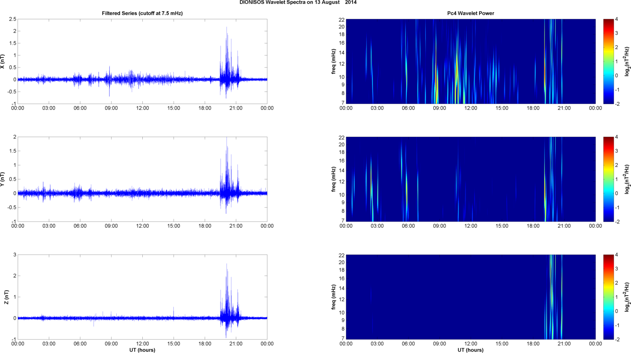Click the UT (hours) label under the Z spectrum
The image size is (631, 353).
tap(470, 350)
